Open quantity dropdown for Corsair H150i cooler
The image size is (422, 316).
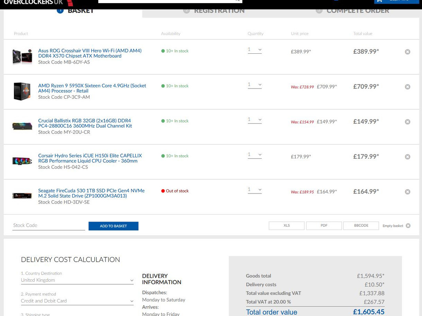pyautogui.click(x=255, y=155)
